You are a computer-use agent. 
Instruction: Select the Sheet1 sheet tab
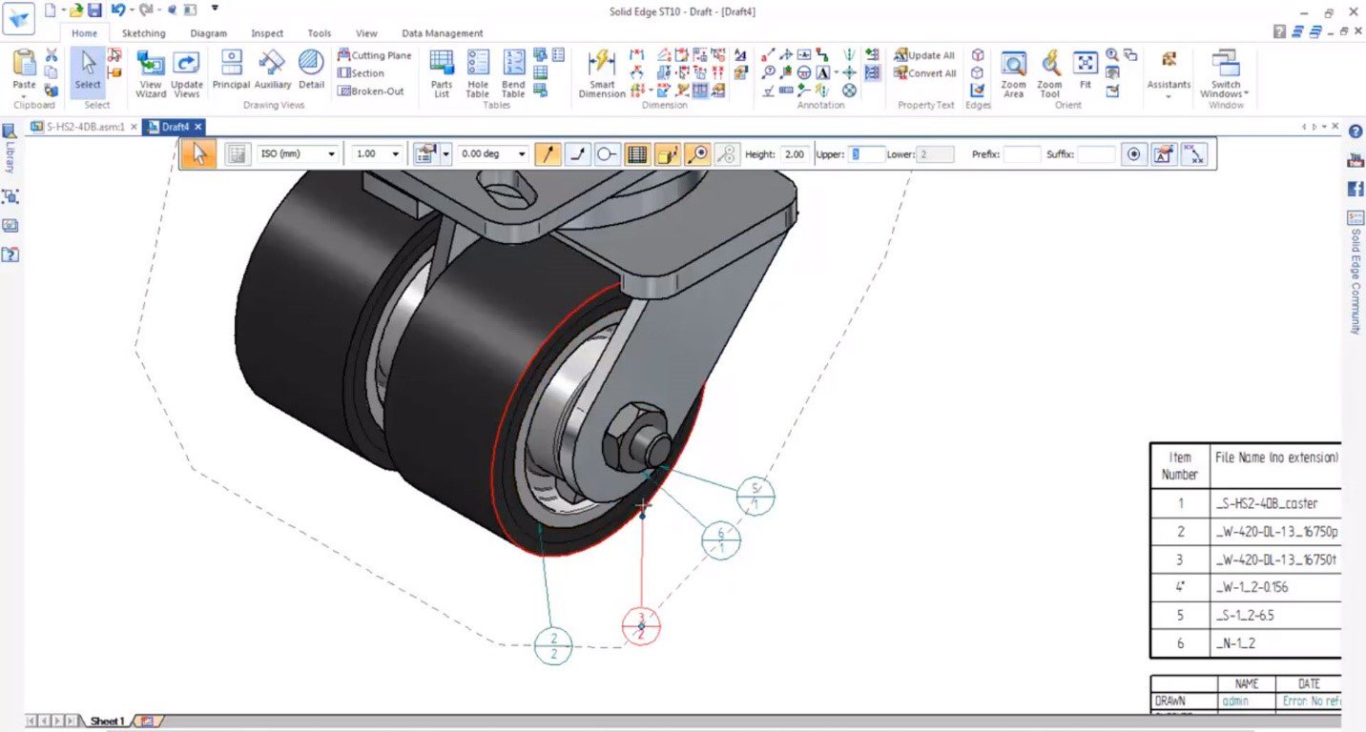(106, 722)
